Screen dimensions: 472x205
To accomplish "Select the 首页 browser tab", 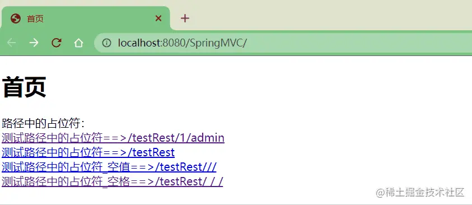I will [x=85, y=18].
